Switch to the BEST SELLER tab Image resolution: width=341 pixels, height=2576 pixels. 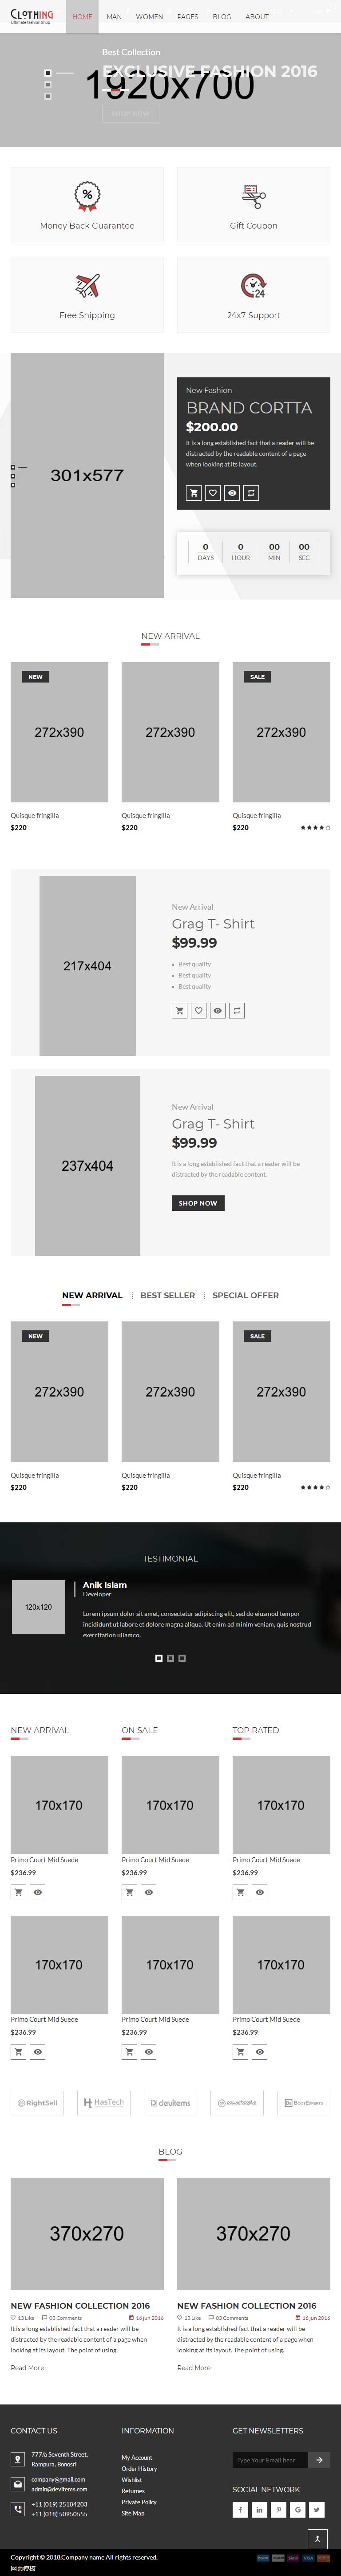(x=167, y=1295)
